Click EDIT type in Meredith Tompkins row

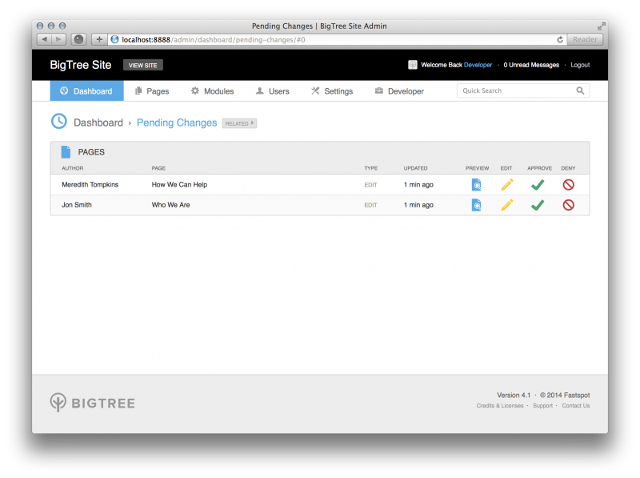tap(370, 185)
